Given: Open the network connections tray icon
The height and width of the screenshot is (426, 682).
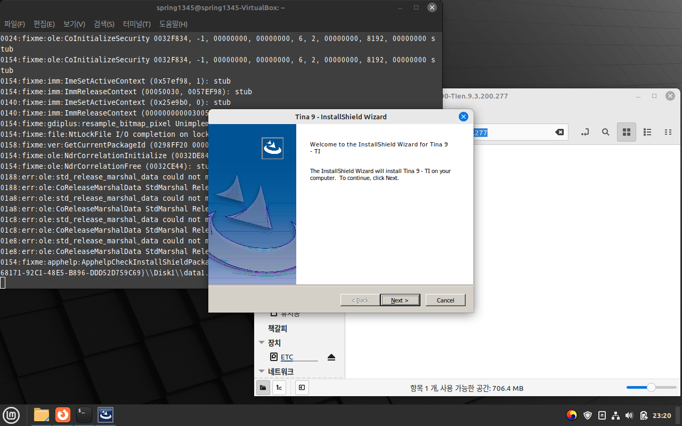Looking at the screenshot, I should [615, 415].
